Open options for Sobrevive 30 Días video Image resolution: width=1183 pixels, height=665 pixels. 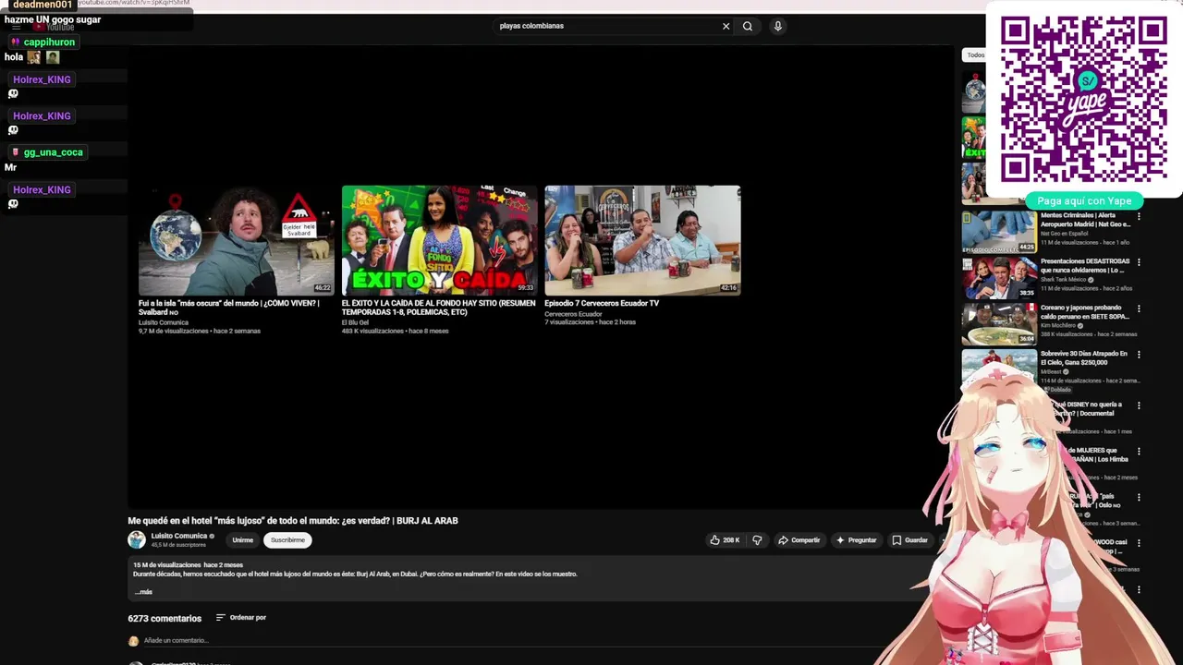click(1139, 355)
